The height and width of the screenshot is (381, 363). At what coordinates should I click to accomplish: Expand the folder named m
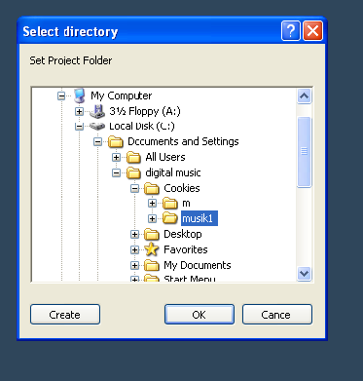(152, 204)
